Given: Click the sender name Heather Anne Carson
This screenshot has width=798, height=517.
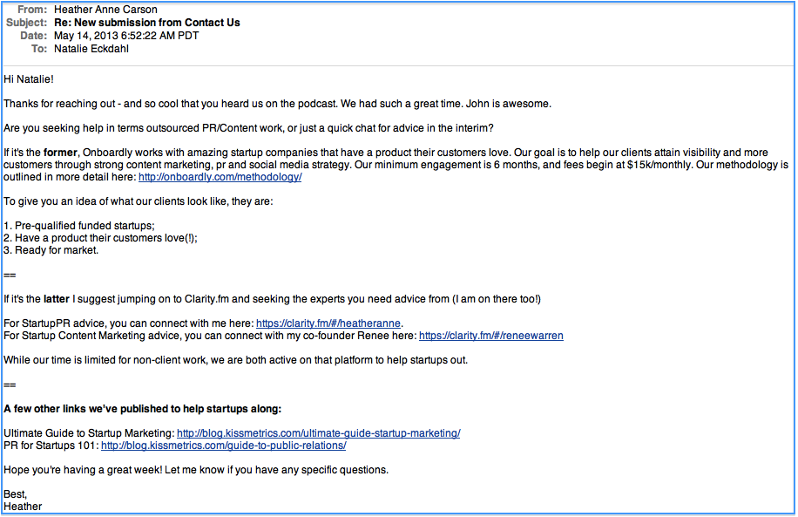Looking at the screenshot, I should coord(106,10).
